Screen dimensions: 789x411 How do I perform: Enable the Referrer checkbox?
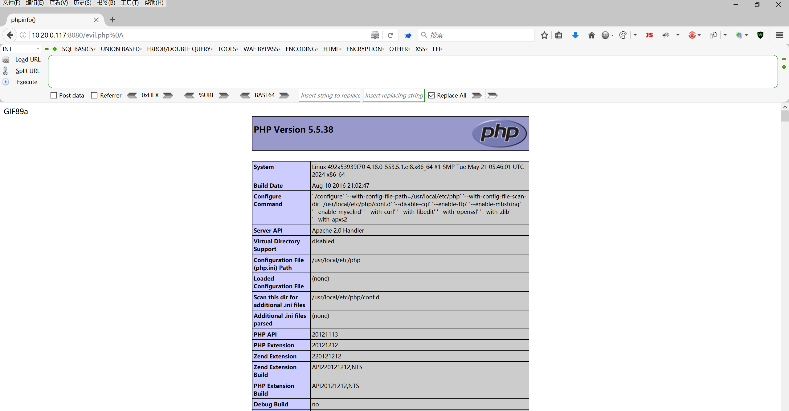coord(94,95)
